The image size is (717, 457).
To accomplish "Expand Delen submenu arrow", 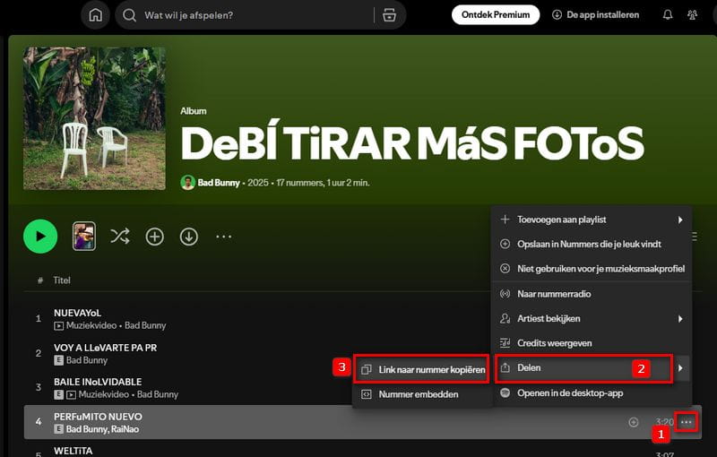I will (x=680, y=368).
